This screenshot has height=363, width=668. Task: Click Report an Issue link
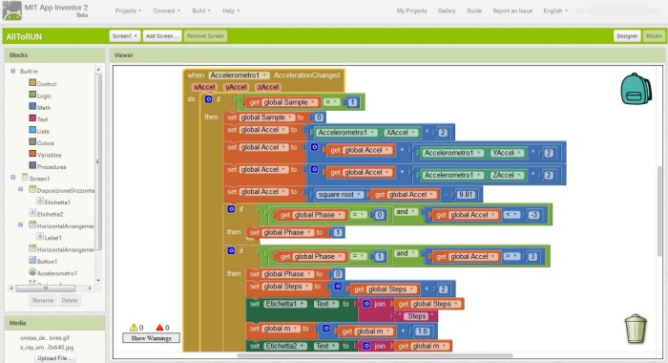coord(512,11)
